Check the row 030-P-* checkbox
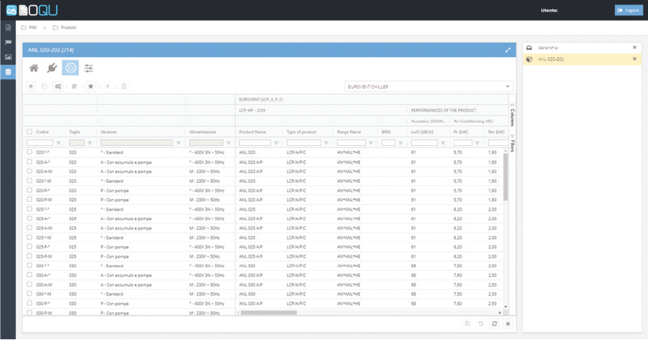 point(30,303)
